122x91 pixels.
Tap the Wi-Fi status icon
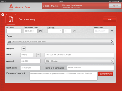click(5, 1)
